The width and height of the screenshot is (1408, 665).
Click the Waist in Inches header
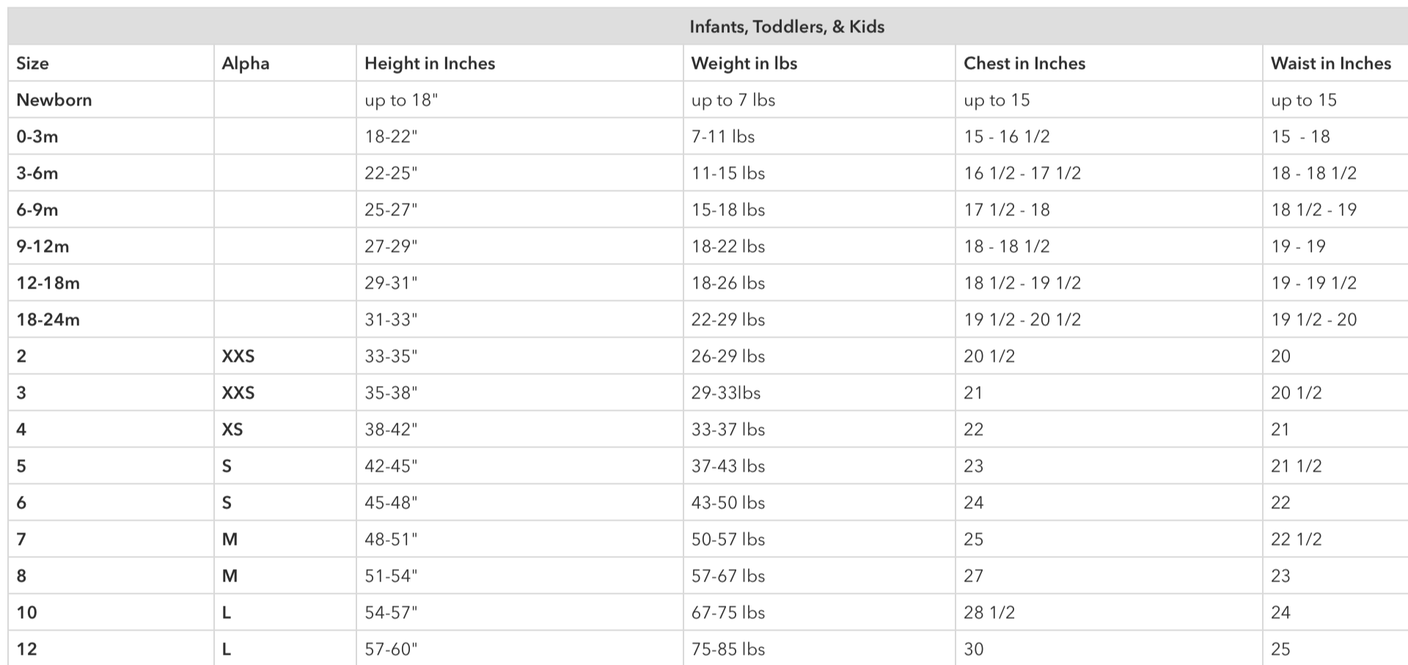[1331, 64]
